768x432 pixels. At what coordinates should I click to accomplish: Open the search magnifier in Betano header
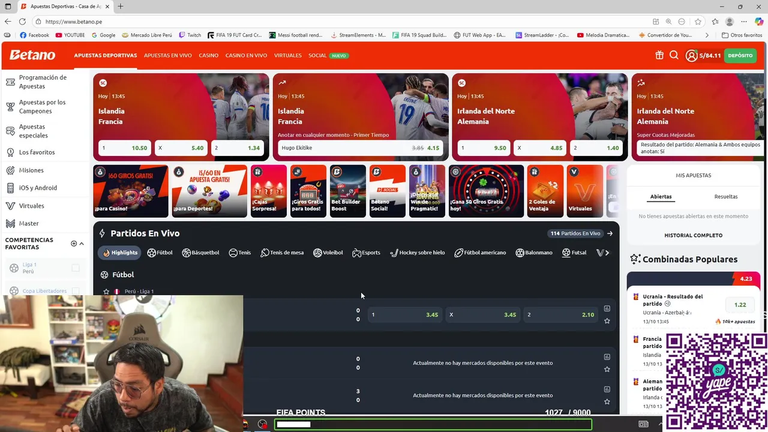674,55
